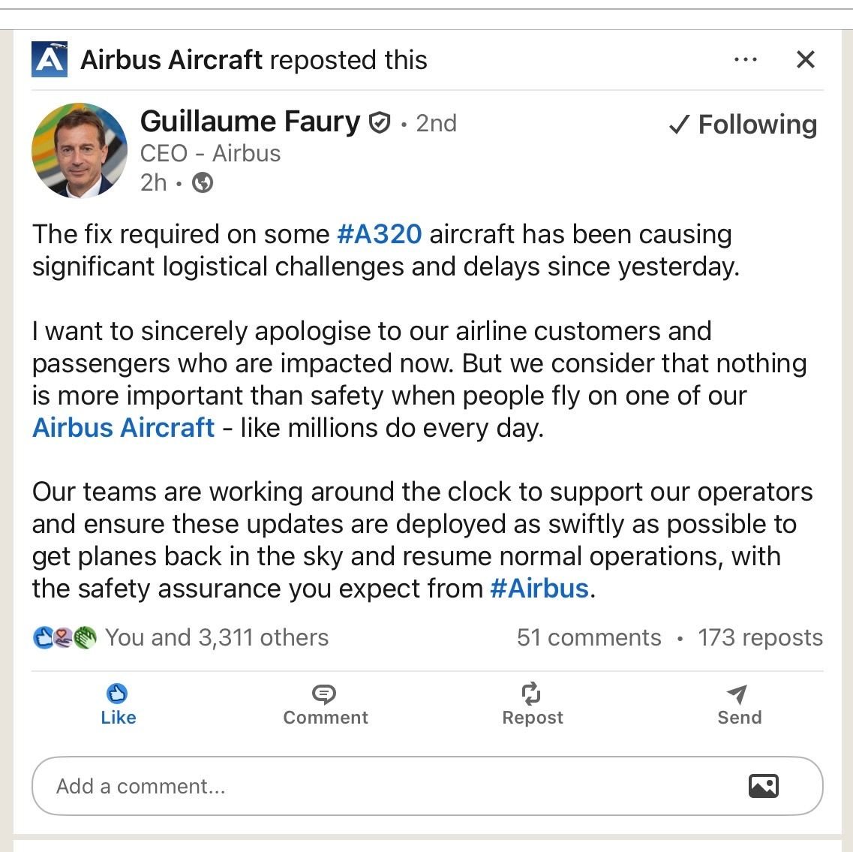Toggle the Following status for Guillaume Faury

click(x=743, y=125)
